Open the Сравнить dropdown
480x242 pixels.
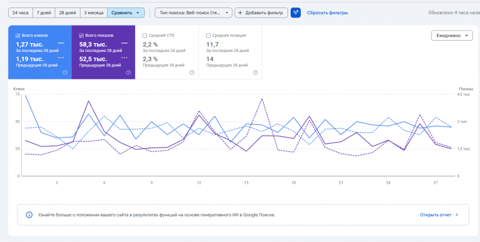(126, 13)
